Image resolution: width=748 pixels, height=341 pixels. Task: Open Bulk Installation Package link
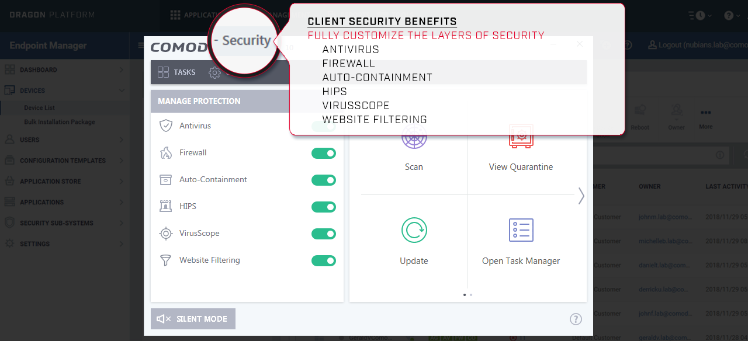(59, 122)
